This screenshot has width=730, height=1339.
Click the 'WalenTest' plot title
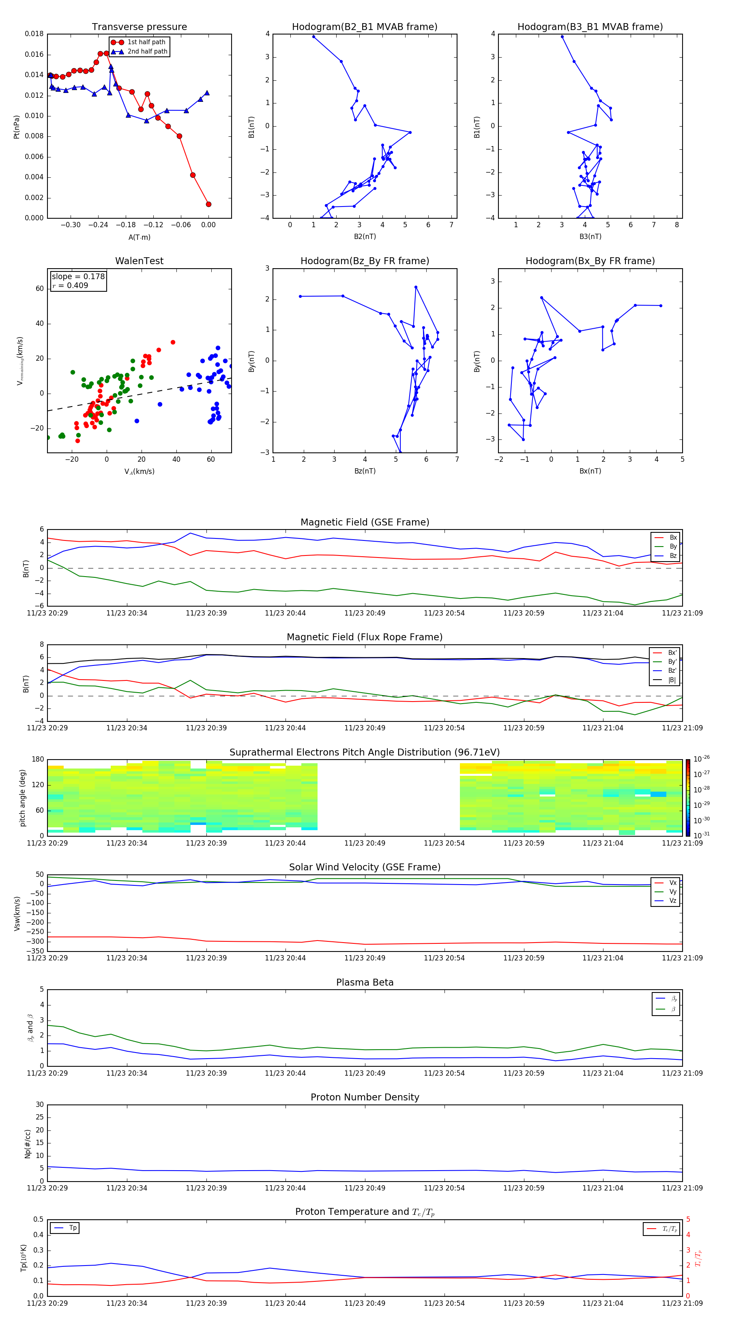[139, 261]
